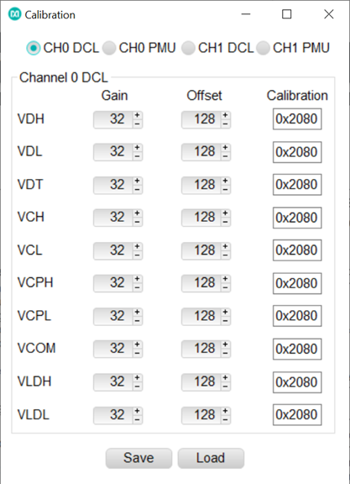The image size is (350, 484).
Task: Increase the VLDH offset with plus
Action: click(226, 378)
